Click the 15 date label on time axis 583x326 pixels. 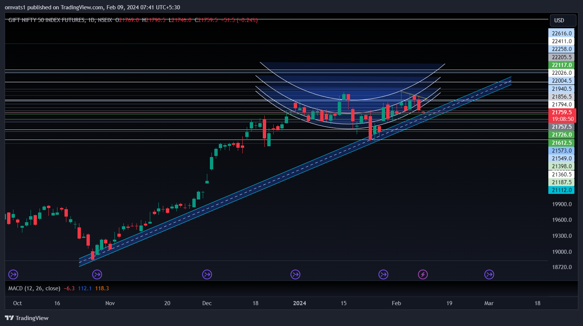pyautogui.click(x=344, y=303)
